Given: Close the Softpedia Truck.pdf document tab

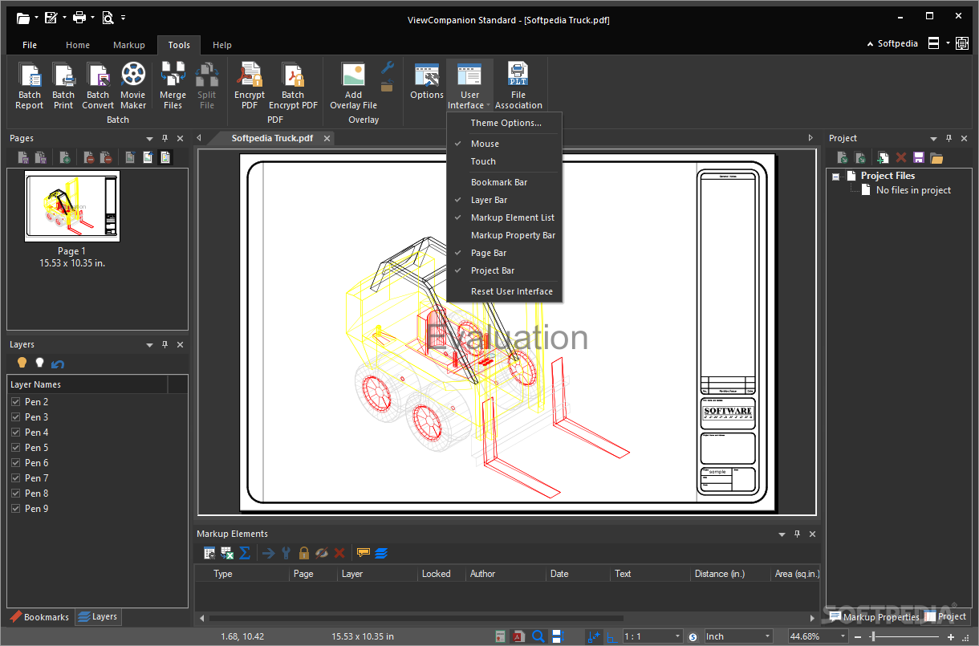Looking at the screenshot, I should [x=327, y=139].
